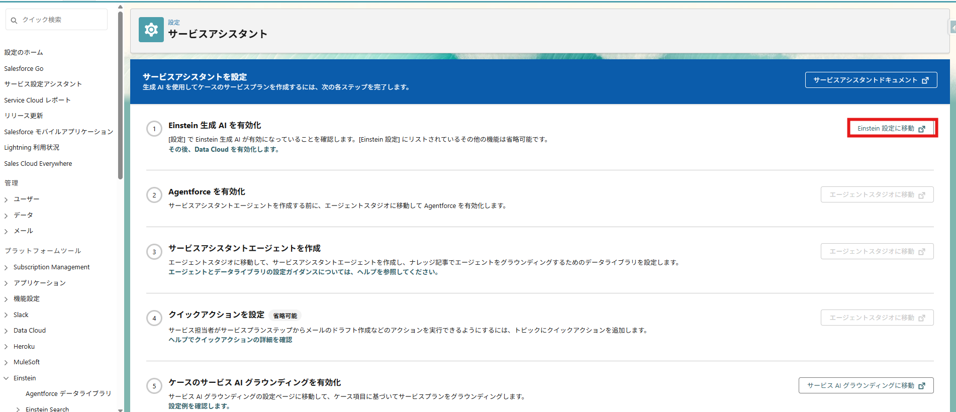The height and width of the screenshot is (412, 956).
Task: Expand the ユーザー tree section
Action: pyautogui.click(x=6, y=200)
